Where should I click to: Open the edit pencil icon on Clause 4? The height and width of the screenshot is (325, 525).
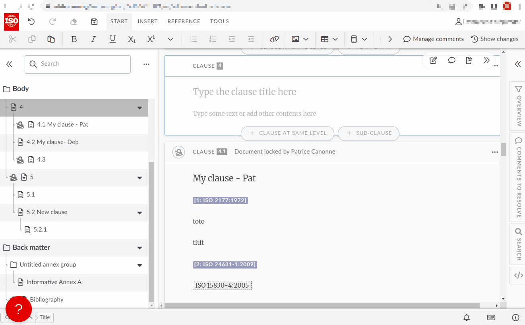pyautogui.click(x=433, y=60)
